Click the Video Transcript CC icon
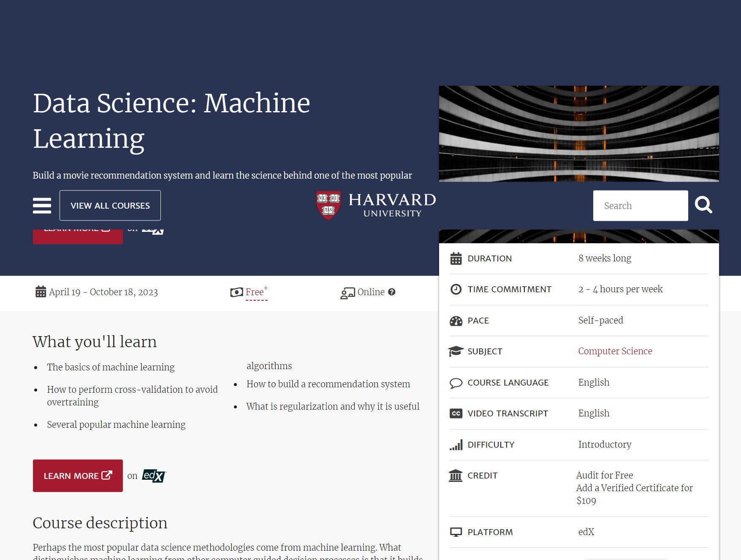The height and width of the screenshot is (560, 741). click(x=456, y=413)
